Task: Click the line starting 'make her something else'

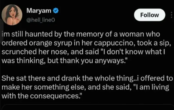Action: (x=85, y=87)
